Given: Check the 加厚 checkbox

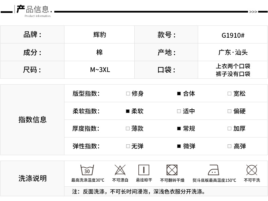Looking at the screenshot, I should pyautogui.click(x=229, y=128).
